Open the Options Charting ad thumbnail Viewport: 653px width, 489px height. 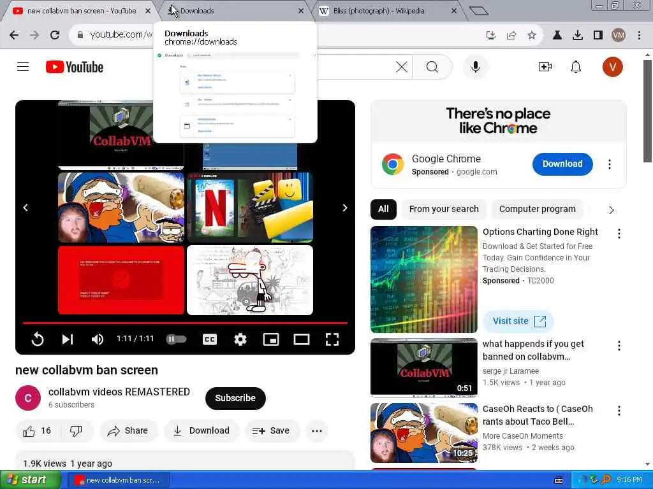(x=423, y=280)
